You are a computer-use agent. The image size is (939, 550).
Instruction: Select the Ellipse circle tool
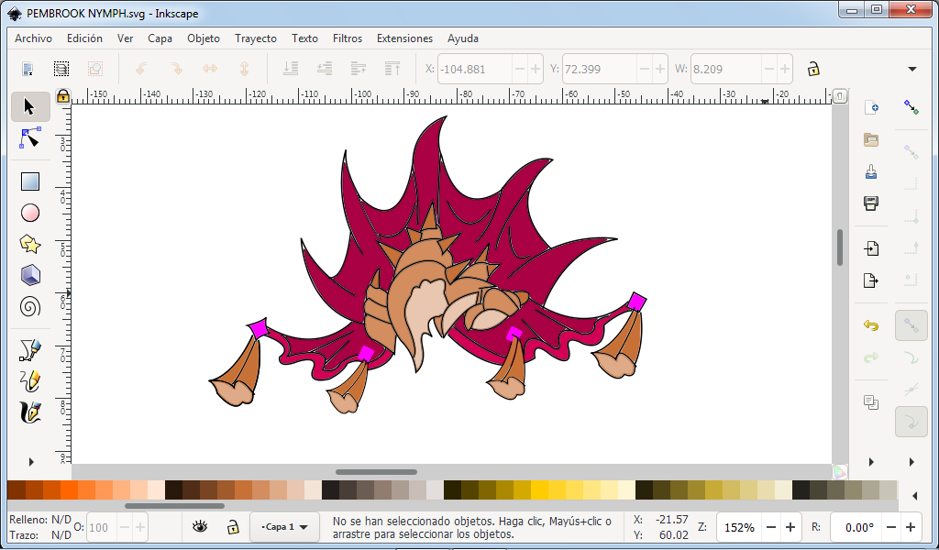coord(30,213)
